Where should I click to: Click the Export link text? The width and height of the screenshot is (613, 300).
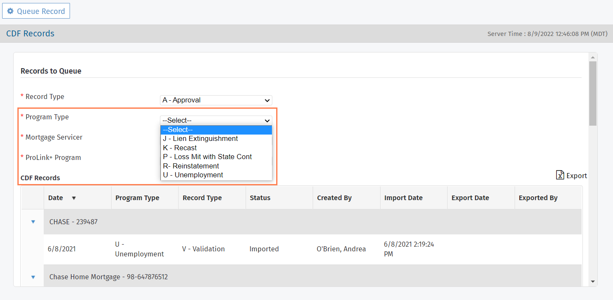click(577, 176)
